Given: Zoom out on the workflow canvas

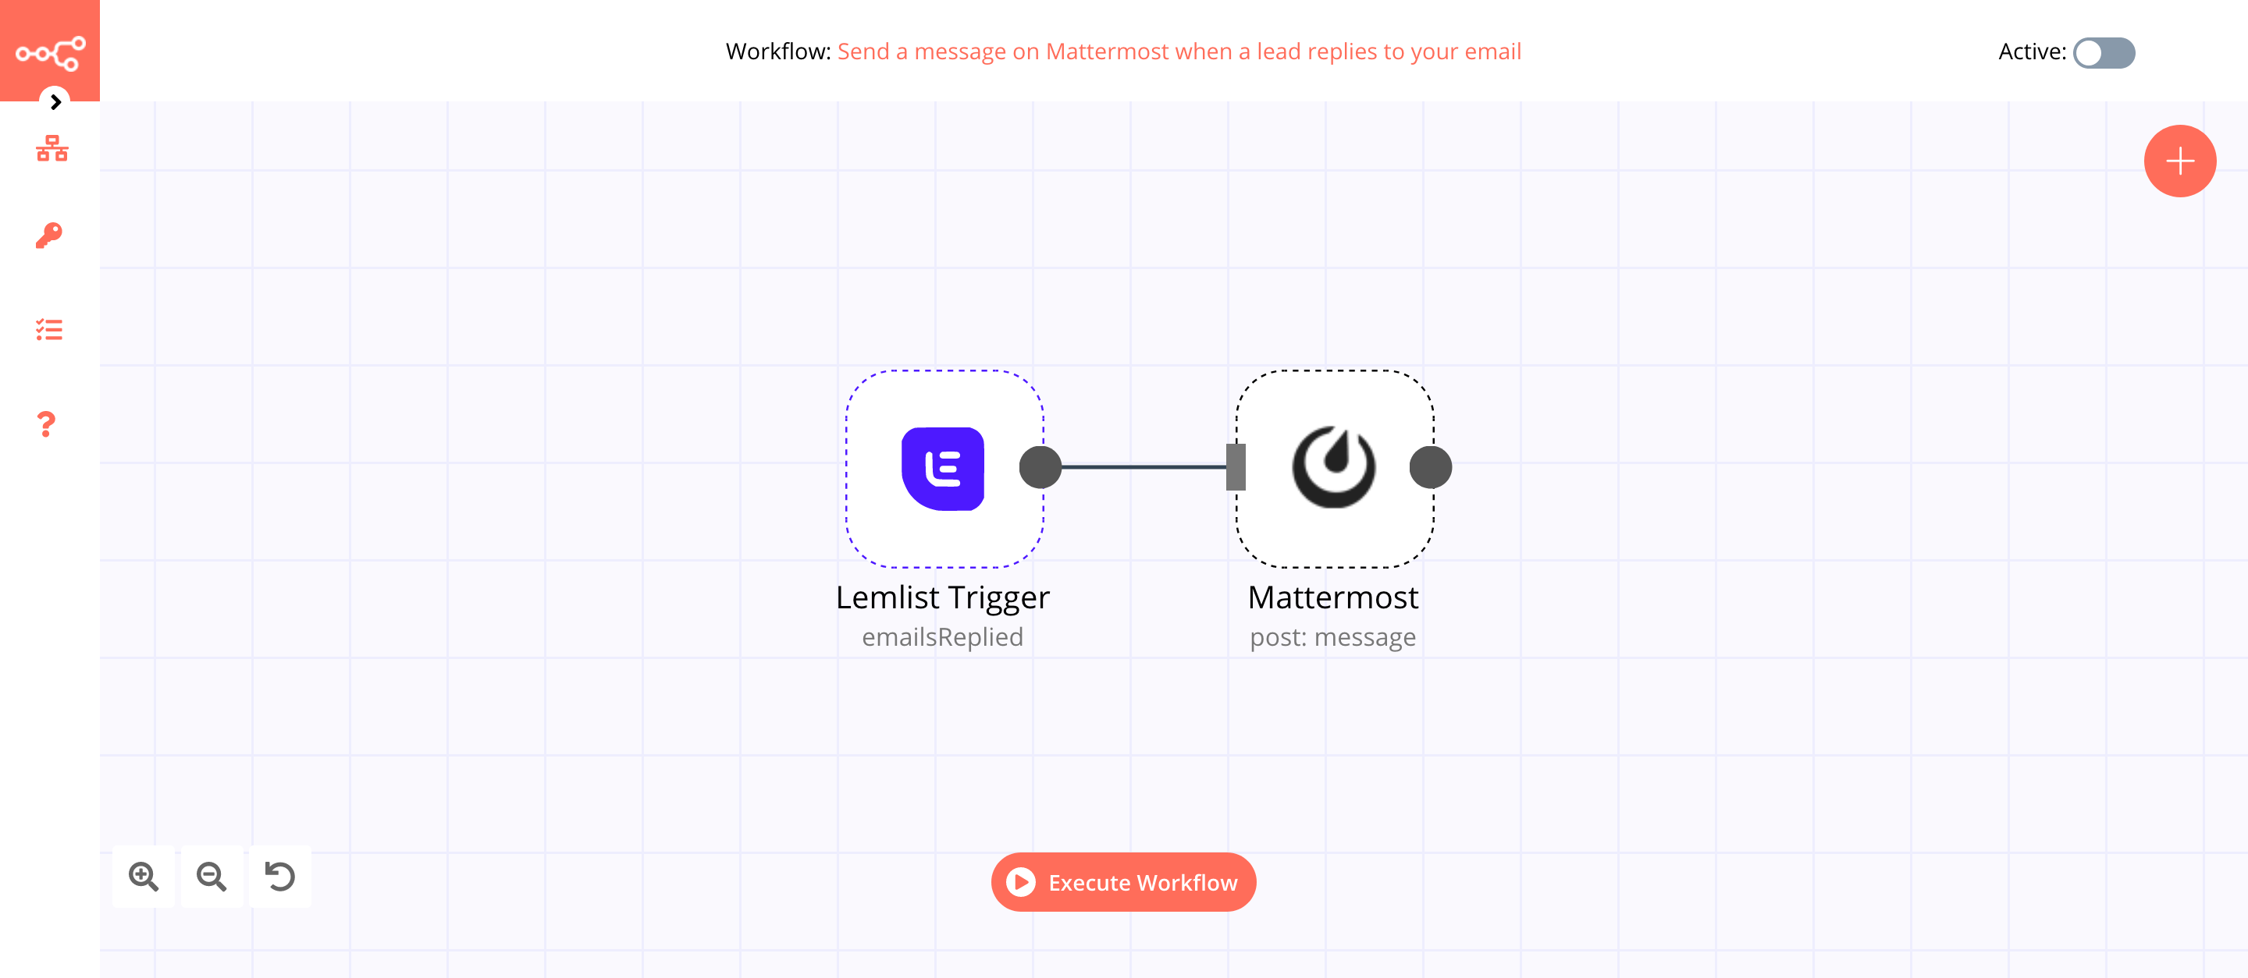Looking at the screenshot, I should pos(214,877).
